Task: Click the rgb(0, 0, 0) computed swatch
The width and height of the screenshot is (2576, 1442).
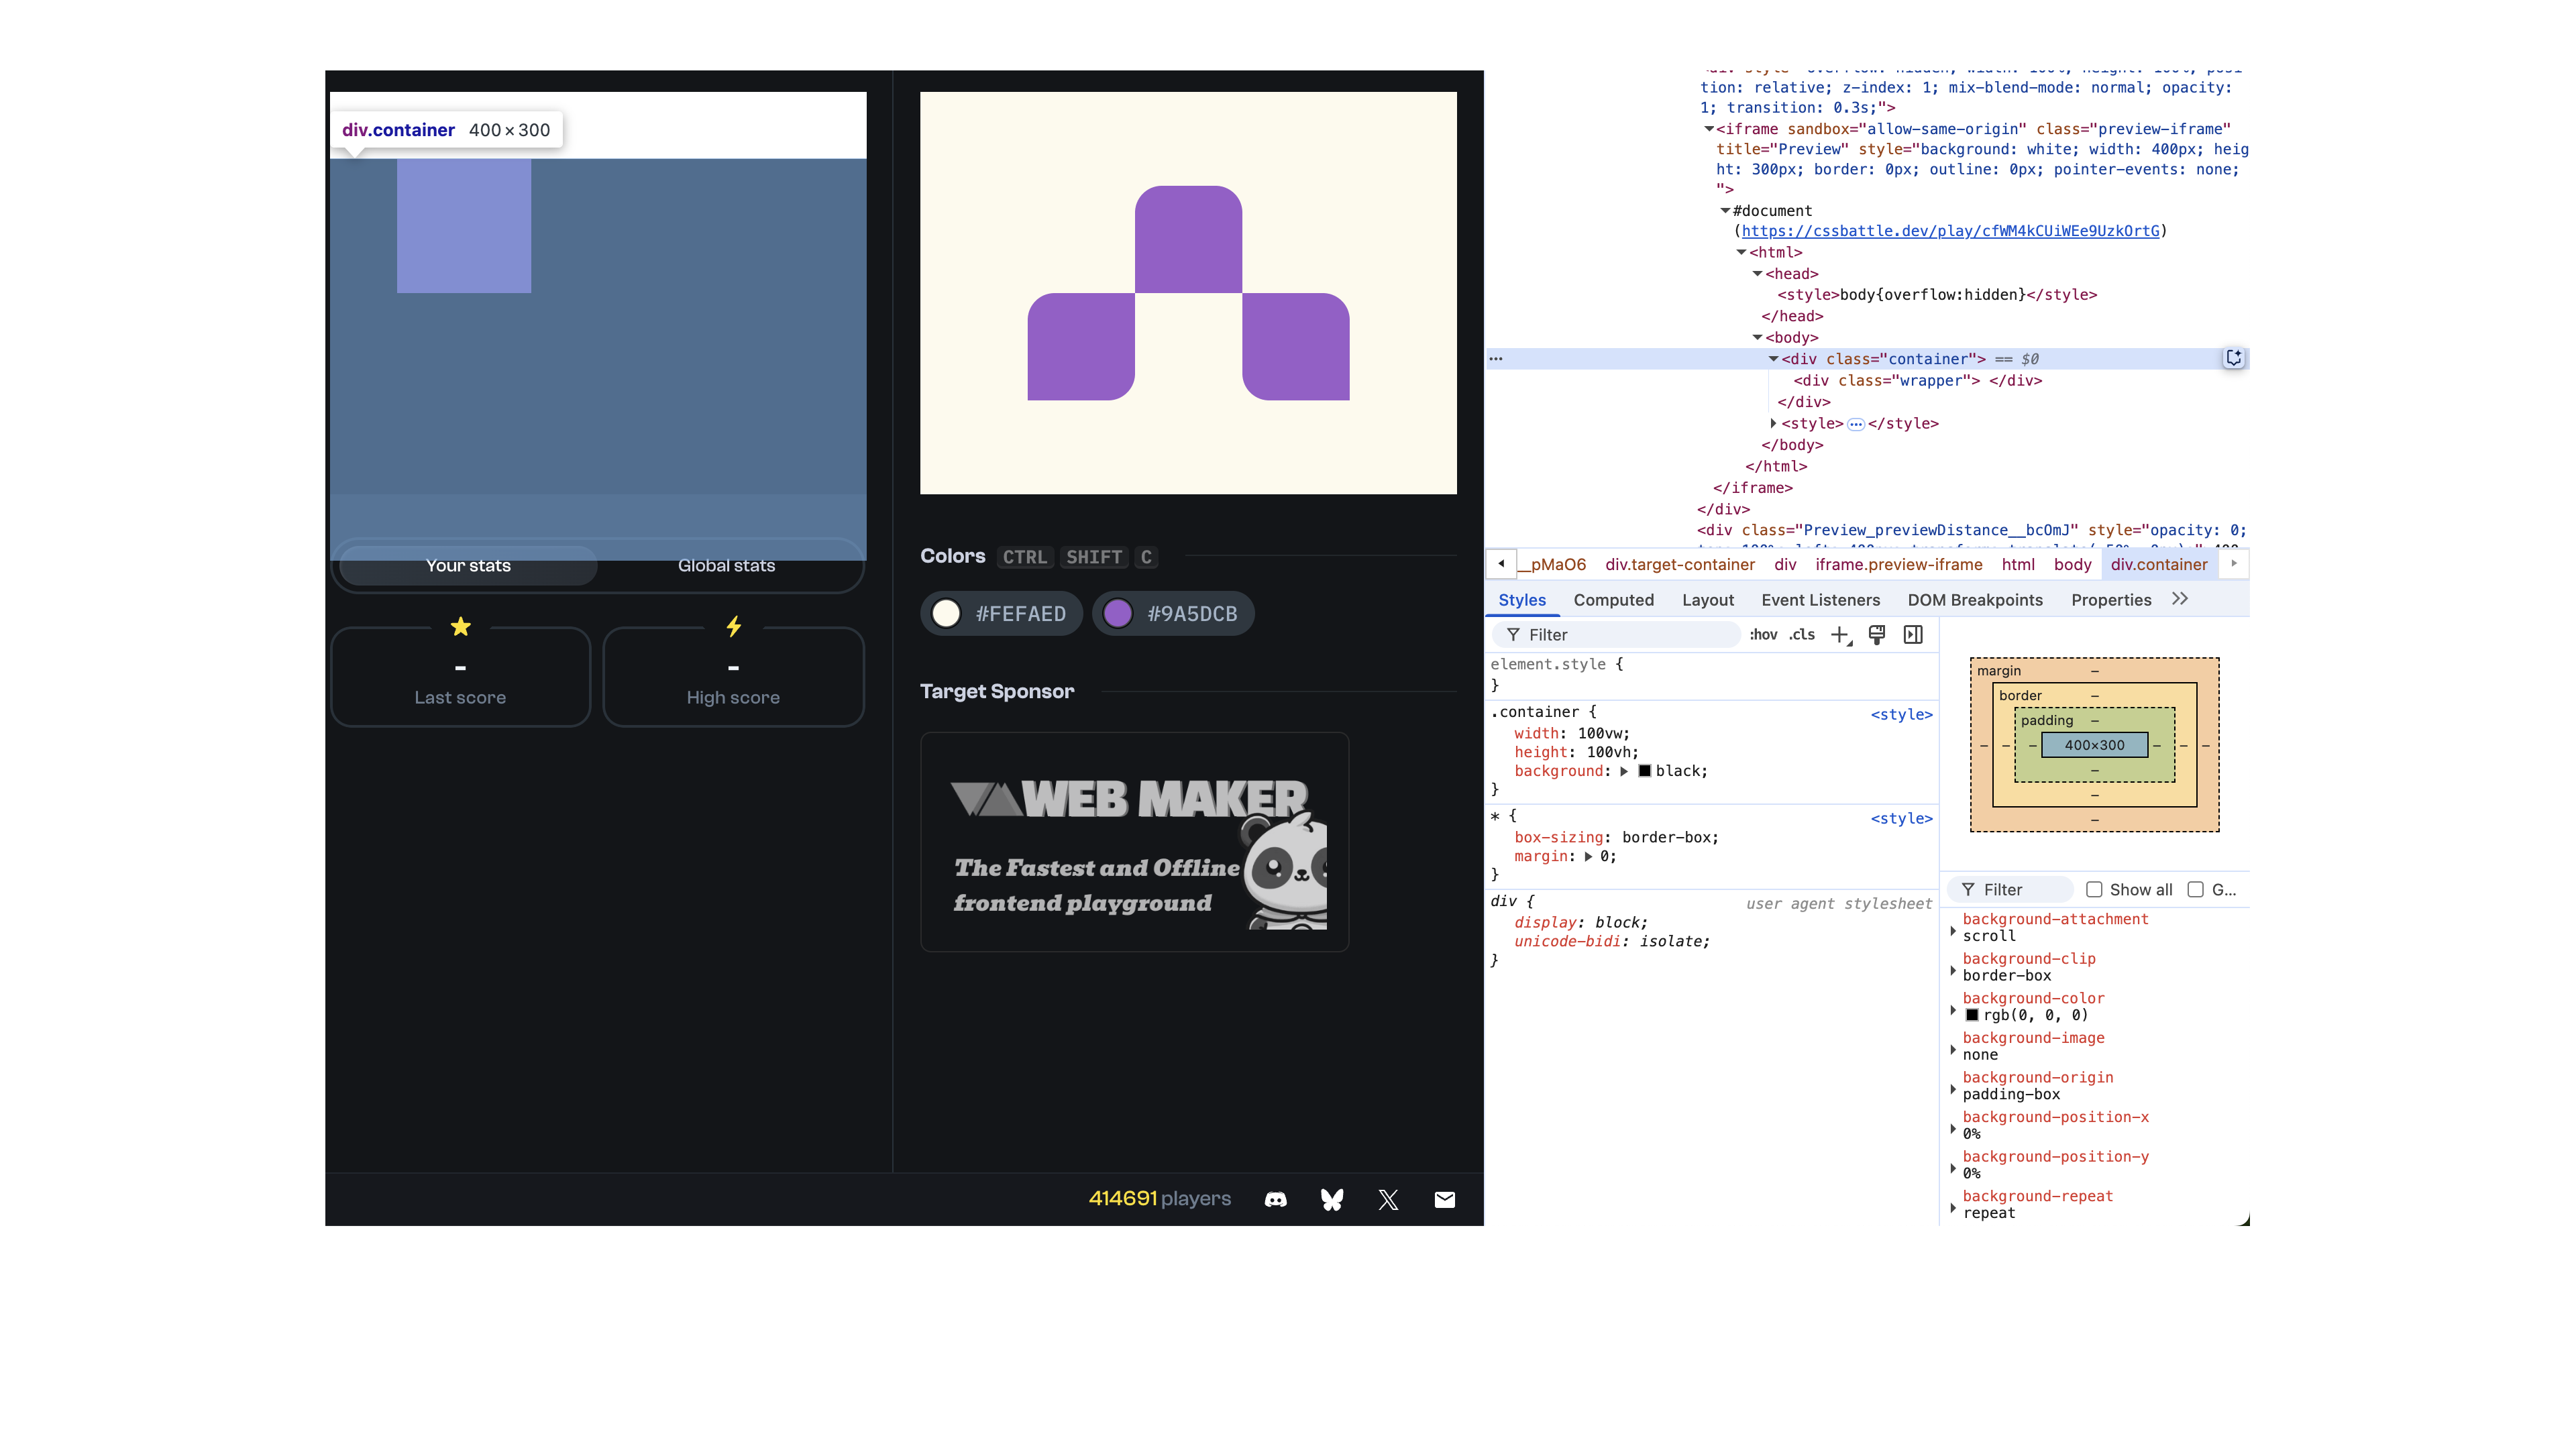Action: coord(1972,1016)
